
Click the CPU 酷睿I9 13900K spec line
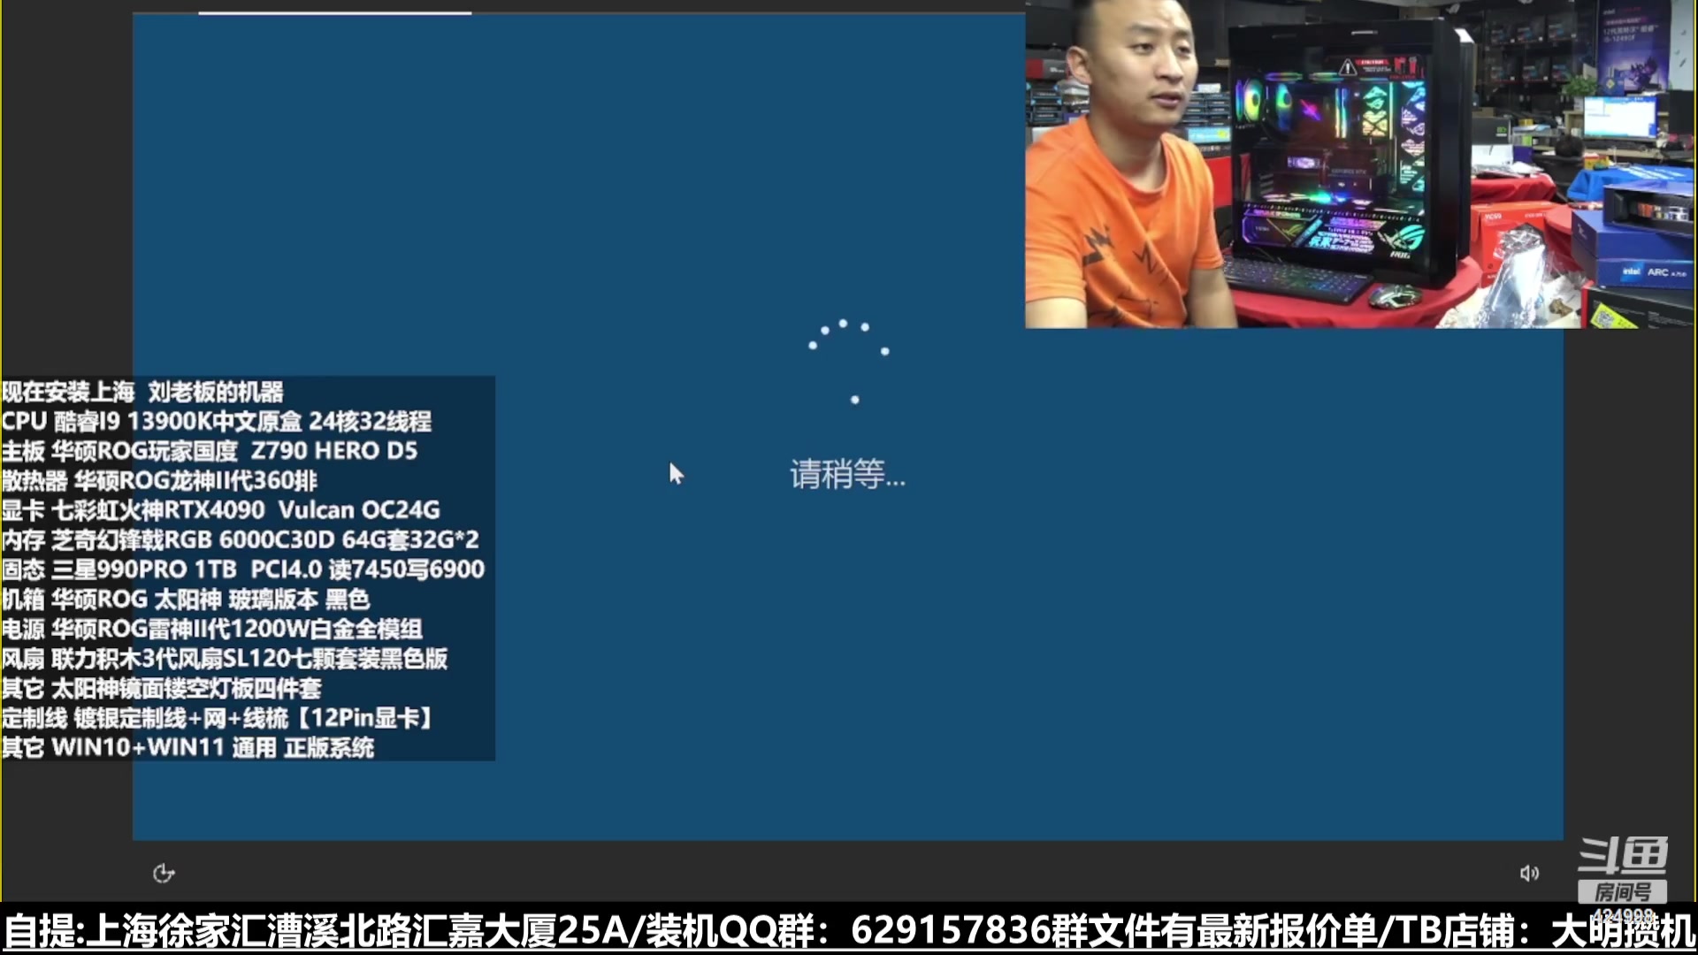coord(217,421)
